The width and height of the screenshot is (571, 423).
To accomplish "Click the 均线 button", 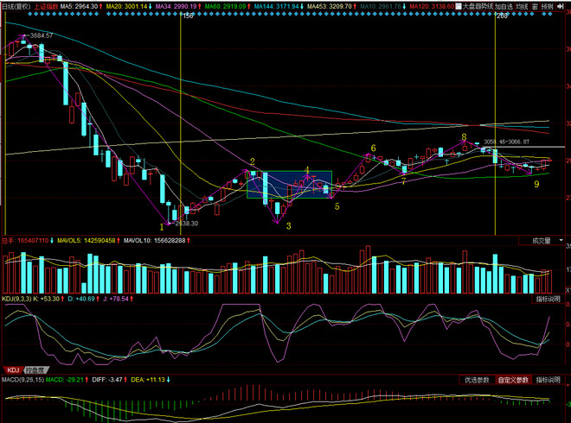I will pos(522,6).
